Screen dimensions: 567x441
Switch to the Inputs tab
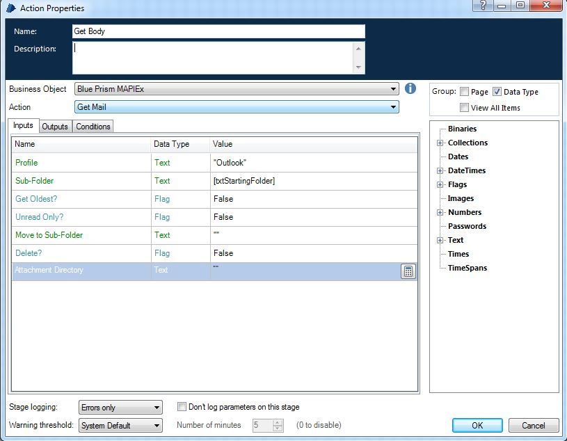(23, 125)
